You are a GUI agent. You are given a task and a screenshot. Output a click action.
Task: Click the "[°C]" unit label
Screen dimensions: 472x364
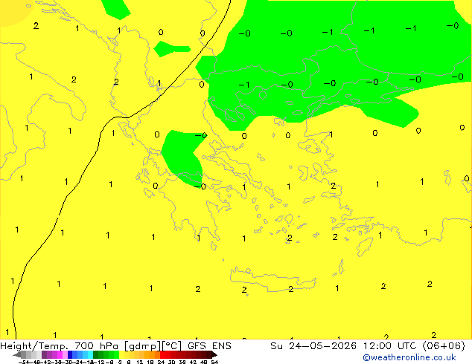(x=172, y=346)
